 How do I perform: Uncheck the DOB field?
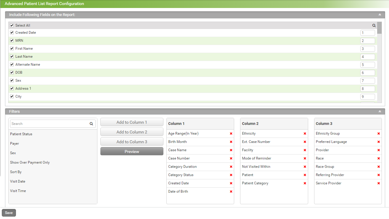point(12,72)
